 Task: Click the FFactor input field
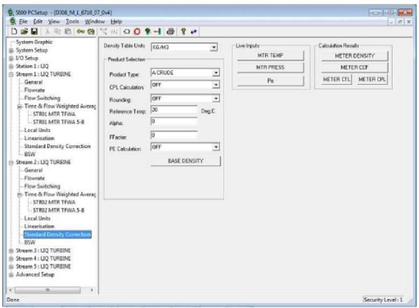[174, 135]
